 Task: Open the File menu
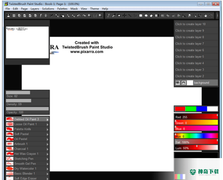(8, 9)
